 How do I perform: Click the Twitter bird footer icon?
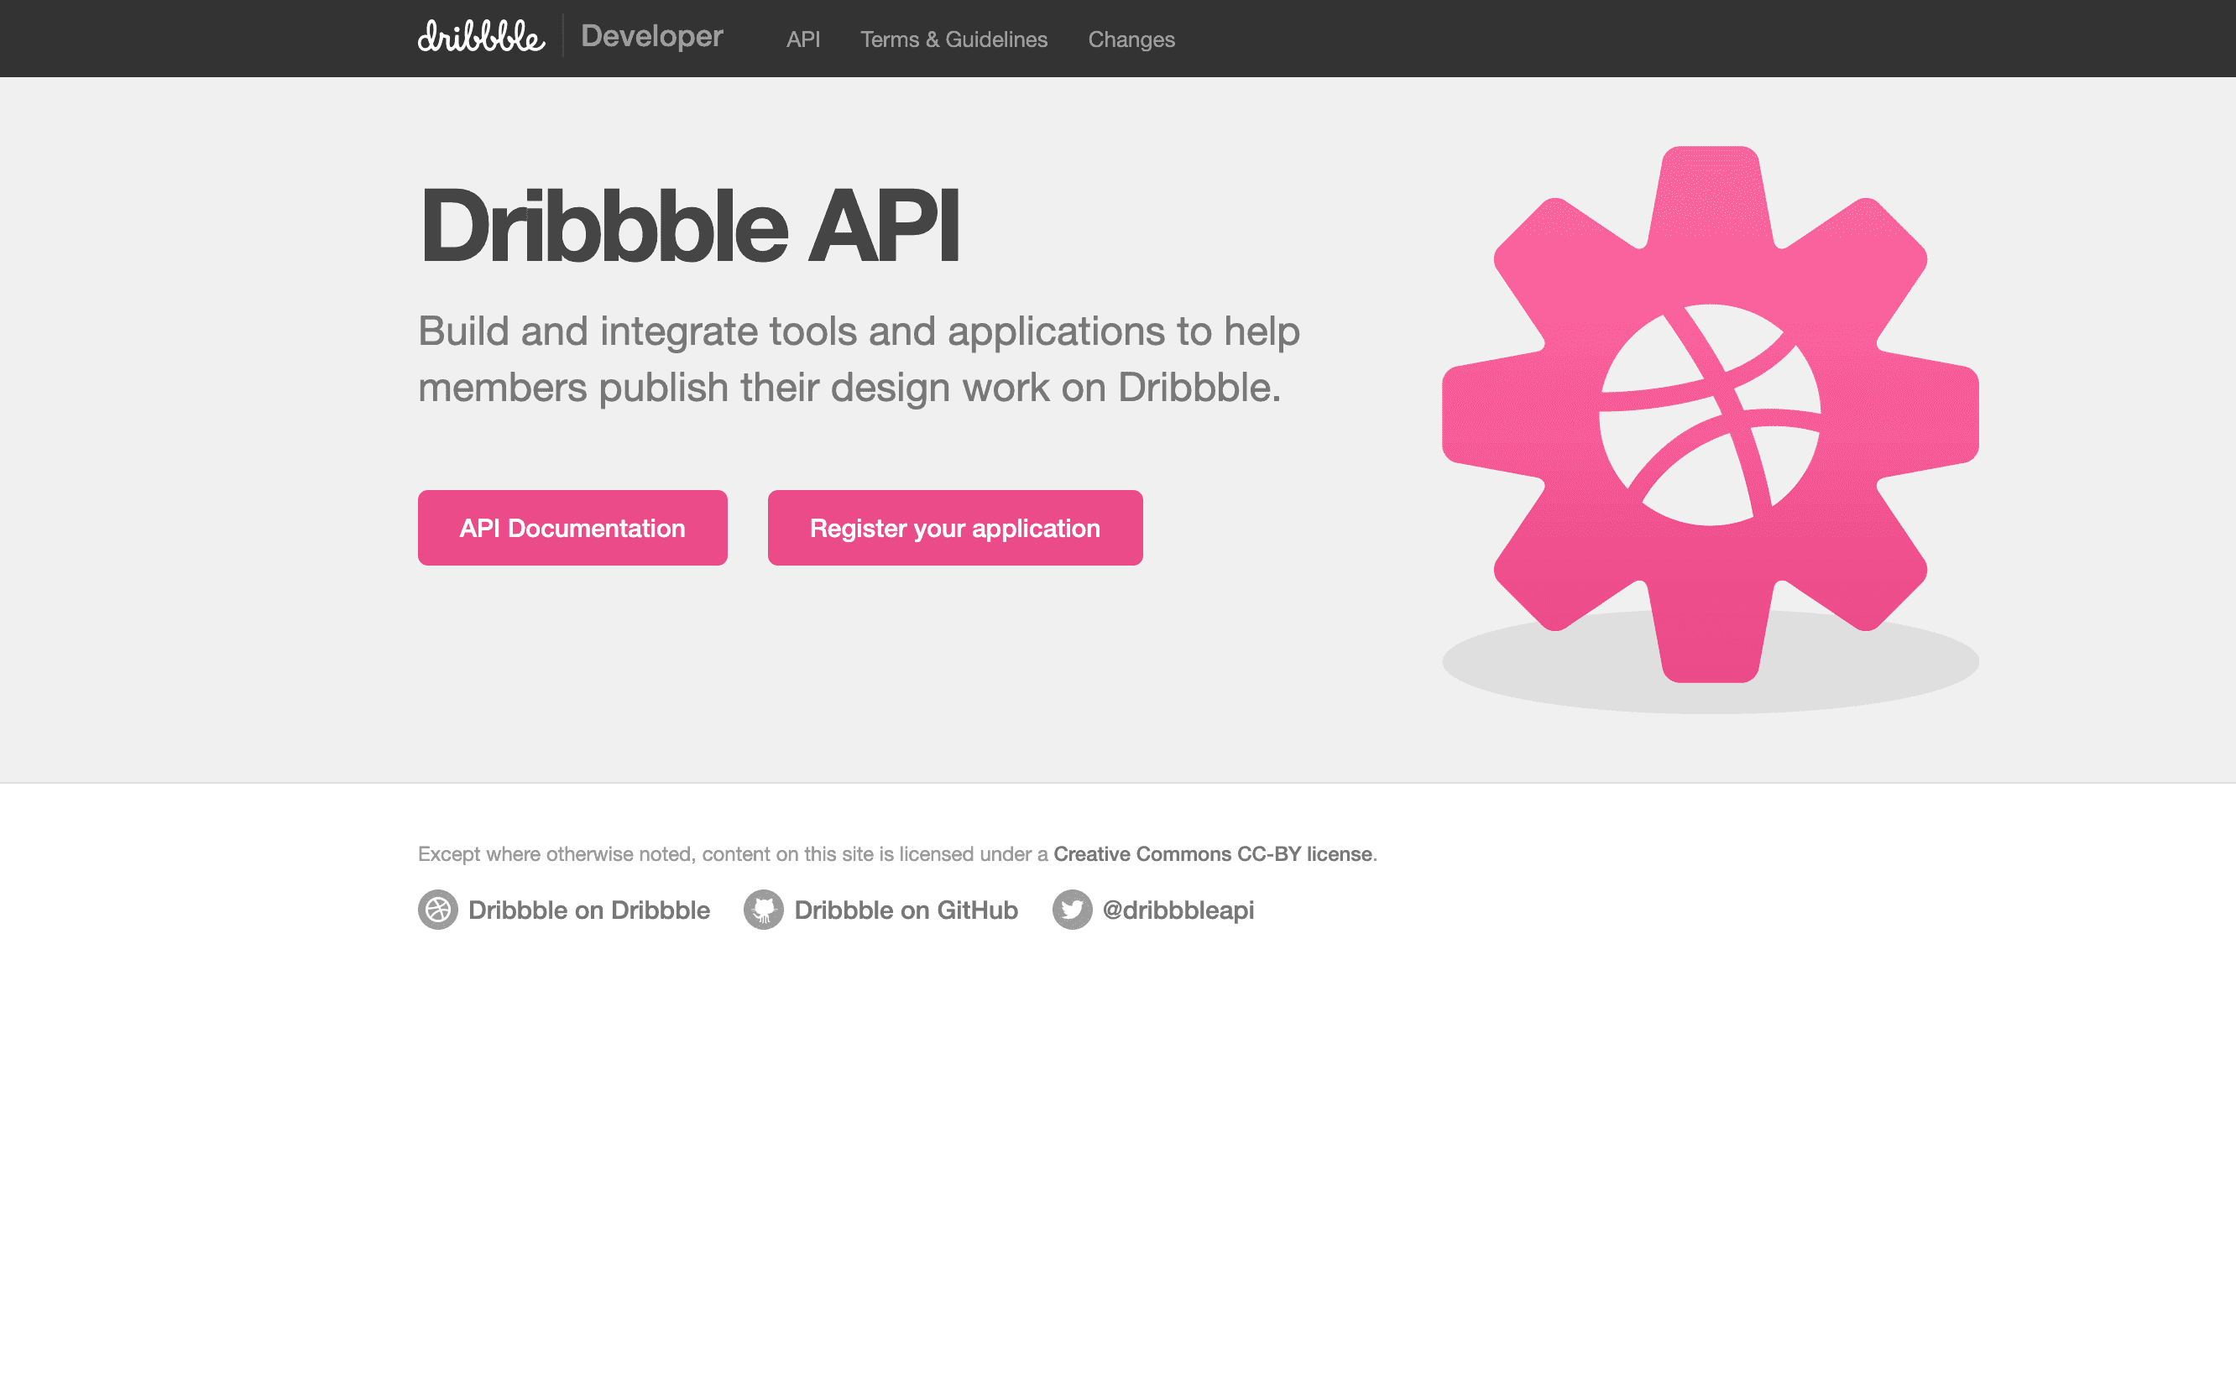pos(1072,910)
